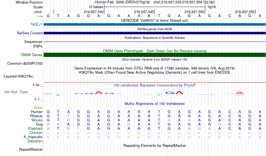Click the hg19 text beside scale bar

[212, 7]
